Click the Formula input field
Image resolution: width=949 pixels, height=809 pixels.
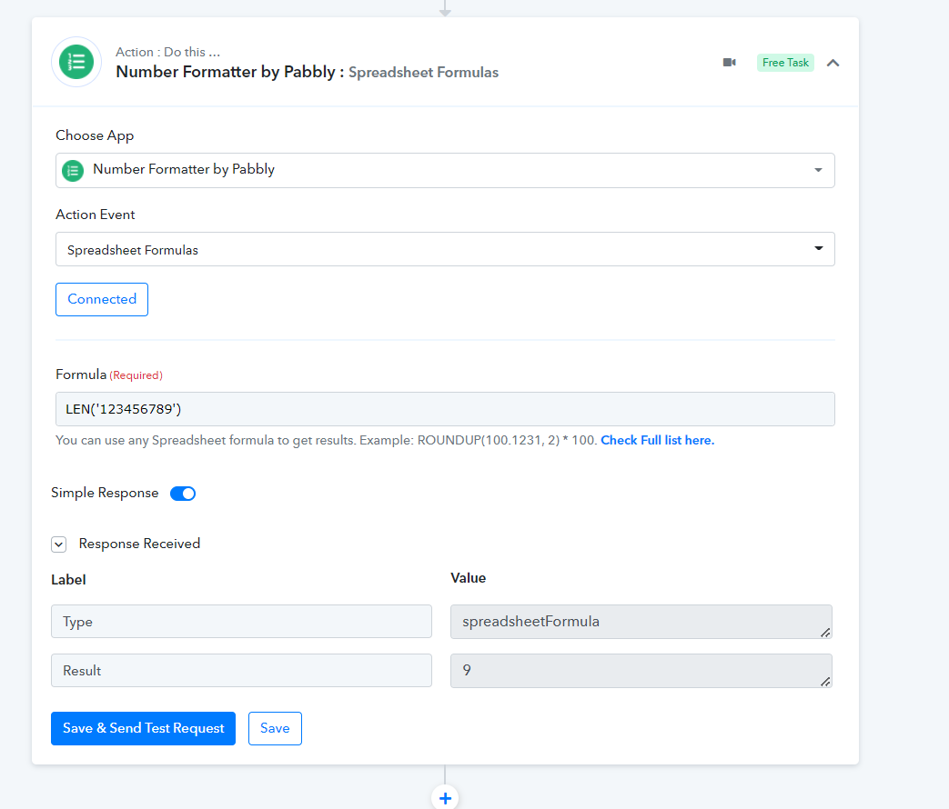click(445, 409)
